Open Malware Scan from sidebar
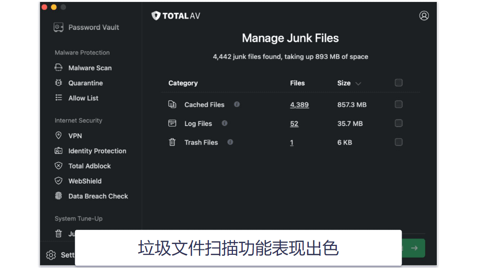The height and width of the screenshot is (268, 478). (90, 68)
